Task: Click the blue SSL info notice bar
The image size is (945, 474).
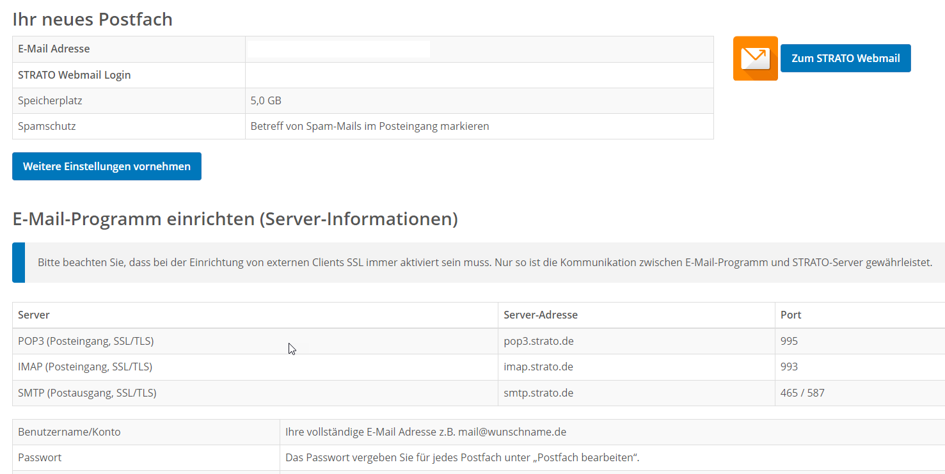Action: coord(484,262)
